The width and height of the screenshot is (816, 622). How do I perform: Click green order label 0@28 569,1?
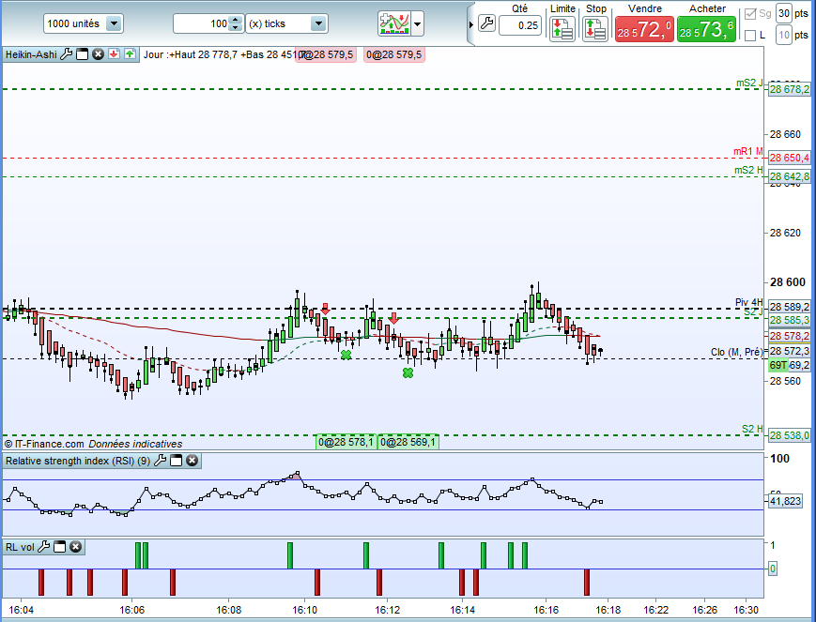pyautogui.click(x=408, y=442)
